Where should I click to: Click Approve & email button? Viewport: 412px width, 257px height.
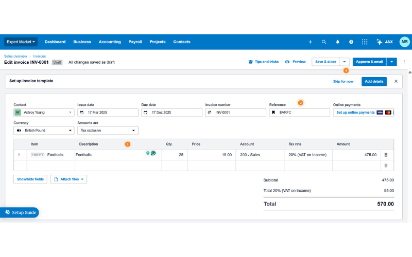point(369,62)
